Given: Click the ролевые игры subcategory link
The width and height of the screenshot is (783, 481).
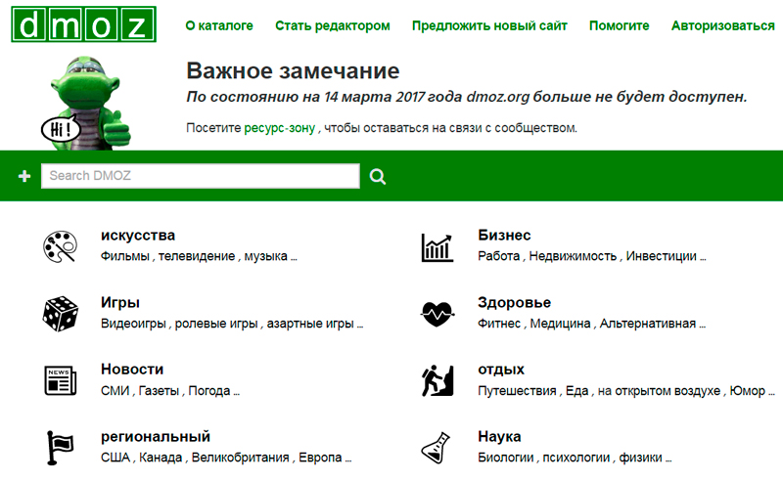Looking at the screenshot, I should click(216, 324).
